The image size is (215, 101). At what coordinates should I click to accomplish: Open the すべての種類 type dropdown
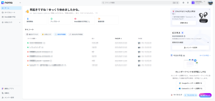pos(32,39)
